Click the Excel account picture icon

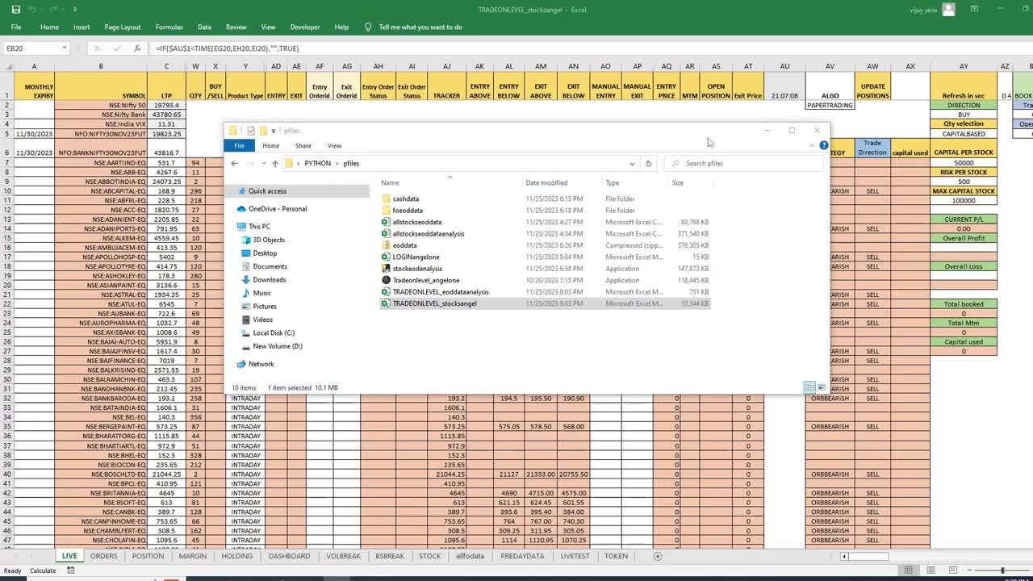coord(948,10)
